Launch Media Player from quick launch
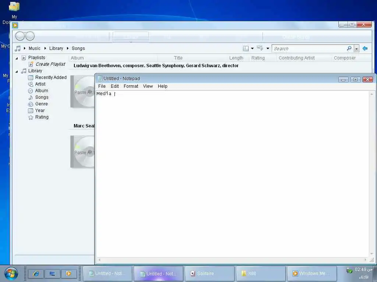Viewport: 377px width, 282px height. (68, 274)
